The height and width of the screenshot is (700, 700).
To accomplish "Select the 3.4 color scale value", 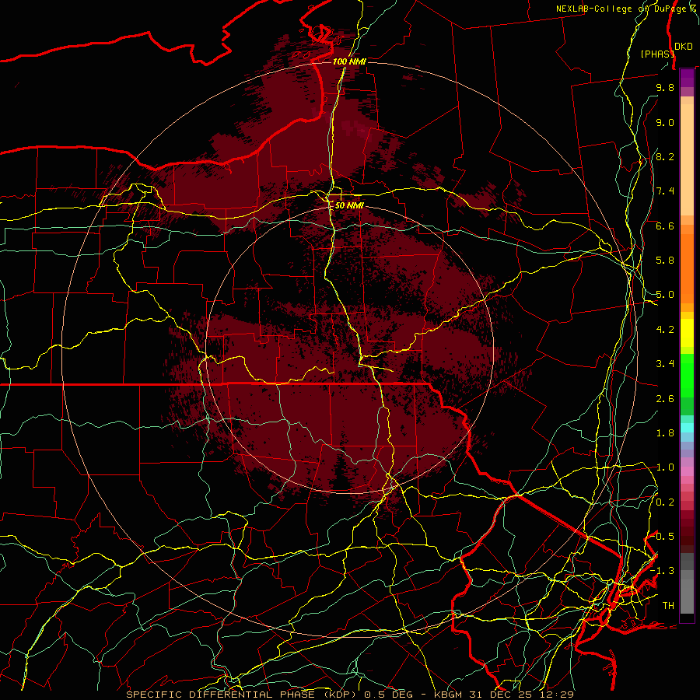I will (665, 364).
